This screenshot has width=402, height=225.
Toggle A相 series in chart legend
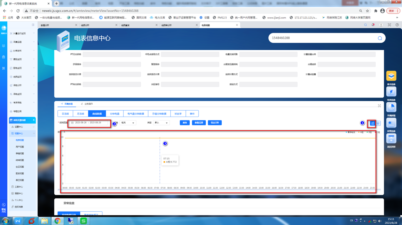(361, 132)
